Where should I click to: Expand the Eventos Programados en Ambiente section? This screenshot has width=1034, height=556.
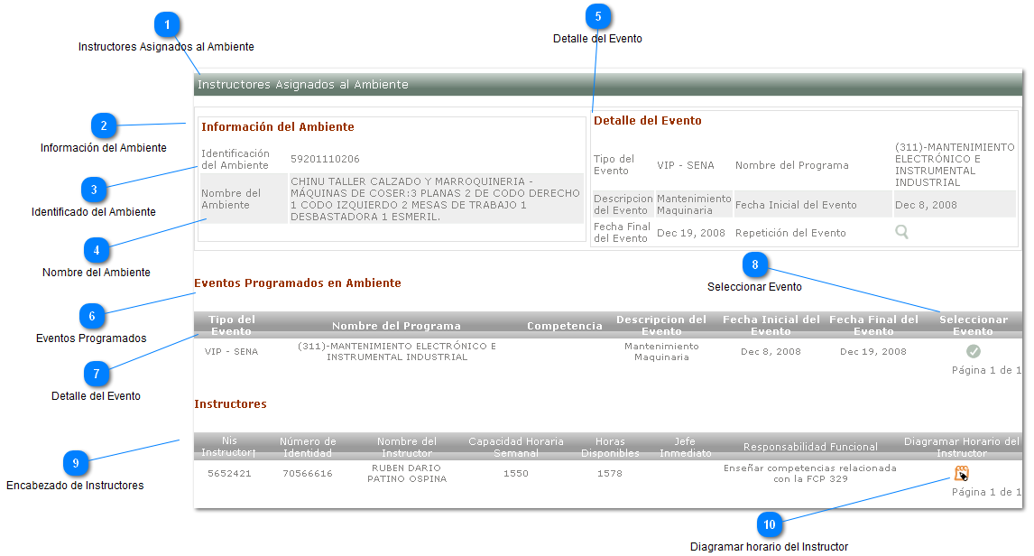(x=297, y=283)
